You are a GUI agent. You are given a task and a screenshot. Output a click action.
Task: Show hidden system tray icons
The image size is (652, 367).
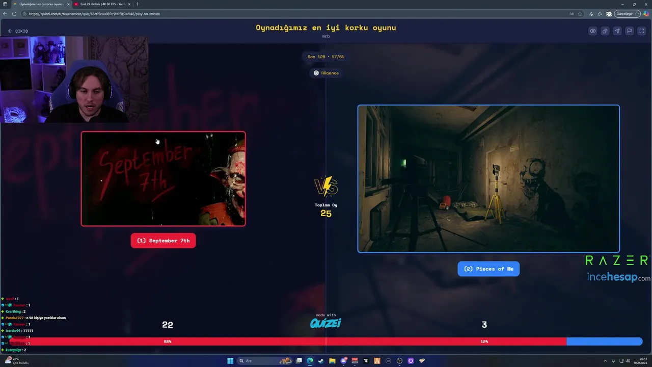[x=605, y=361]
